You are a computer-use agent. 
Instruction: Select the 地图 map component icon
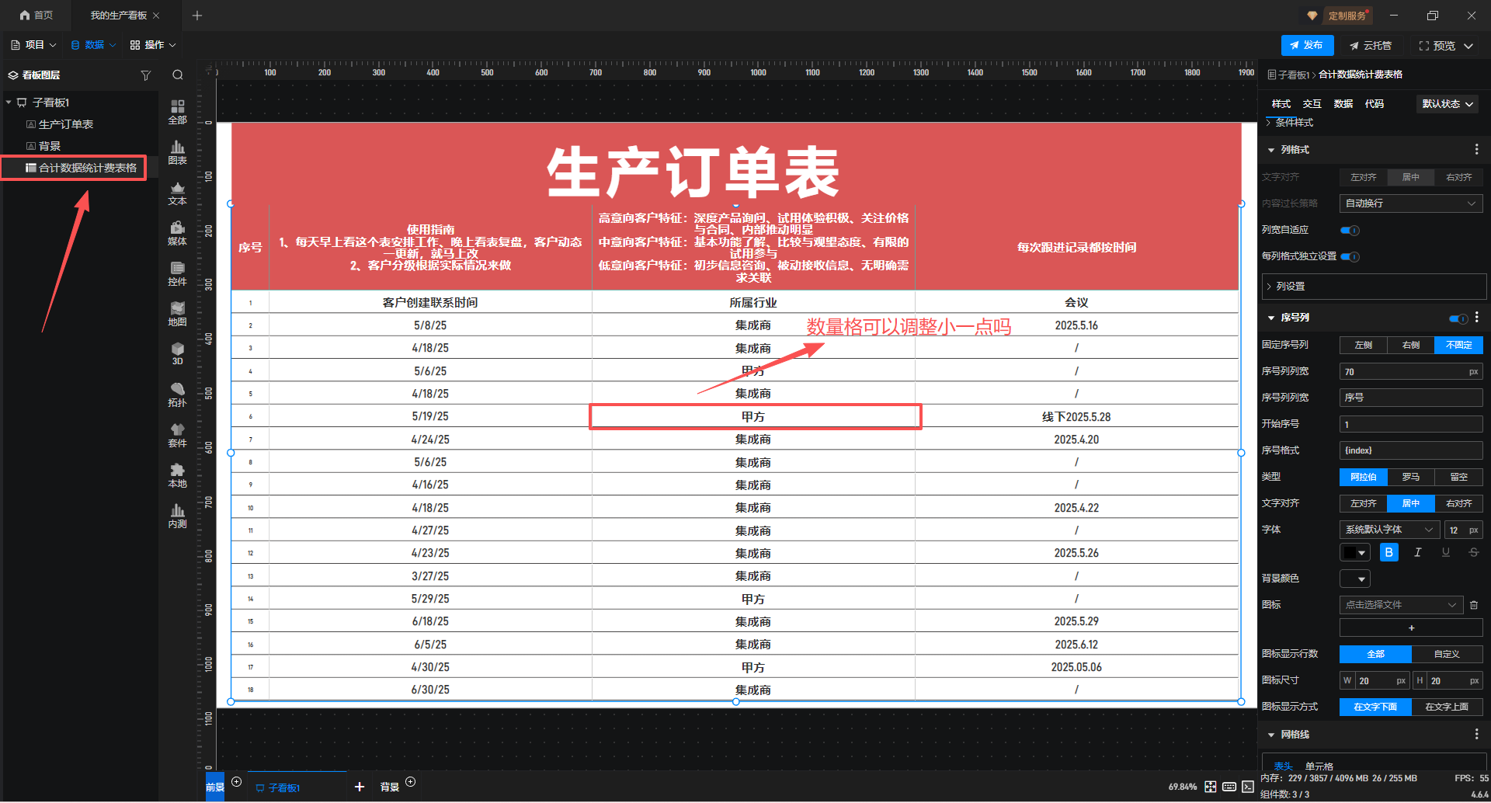pyautogui.click(x=177, y=314)
